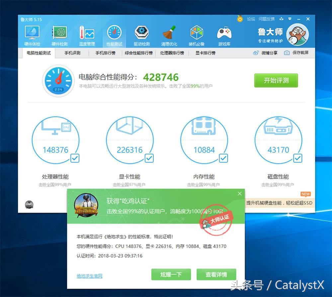Click the 磁盘性能 label

click(x=278, y=177)
